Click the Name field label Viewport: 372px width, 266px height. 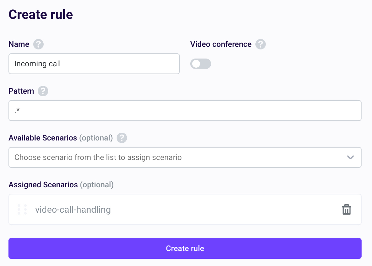pyautogui.click(x=19, y=44)
